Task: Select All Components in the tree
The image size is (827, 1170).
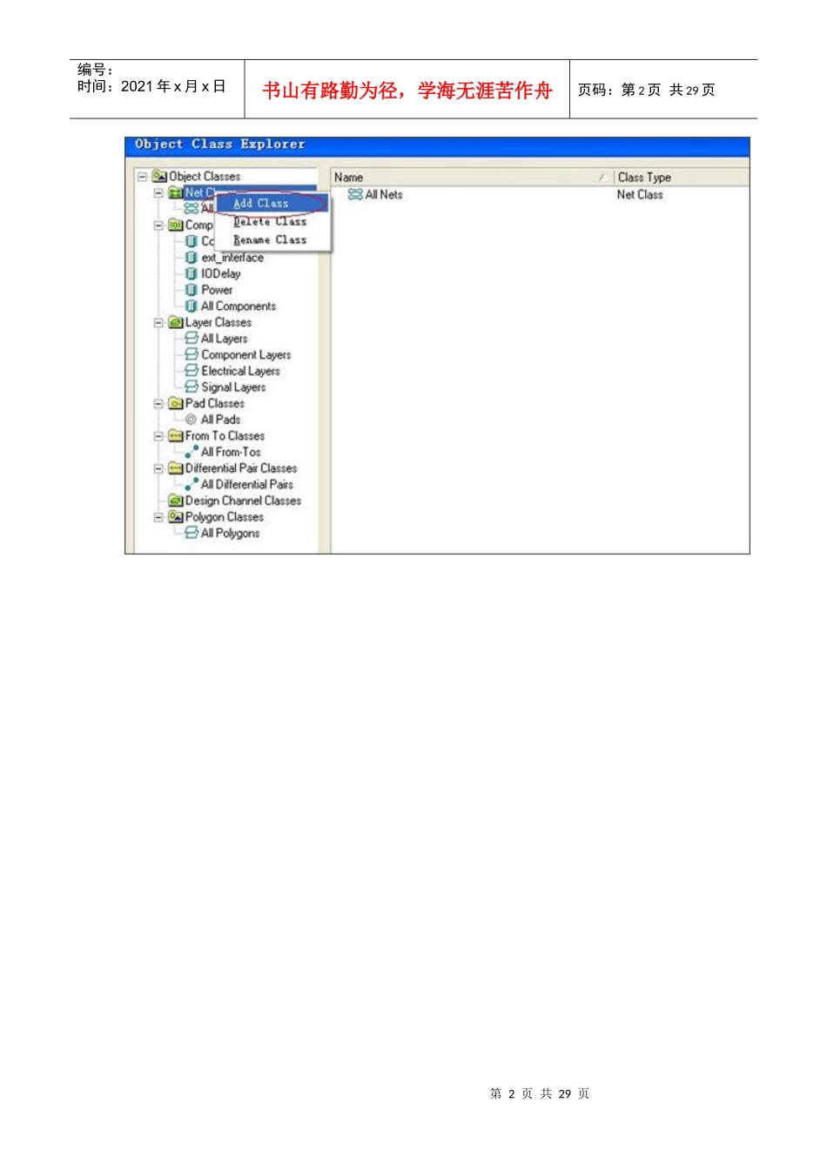Action: 239,306
